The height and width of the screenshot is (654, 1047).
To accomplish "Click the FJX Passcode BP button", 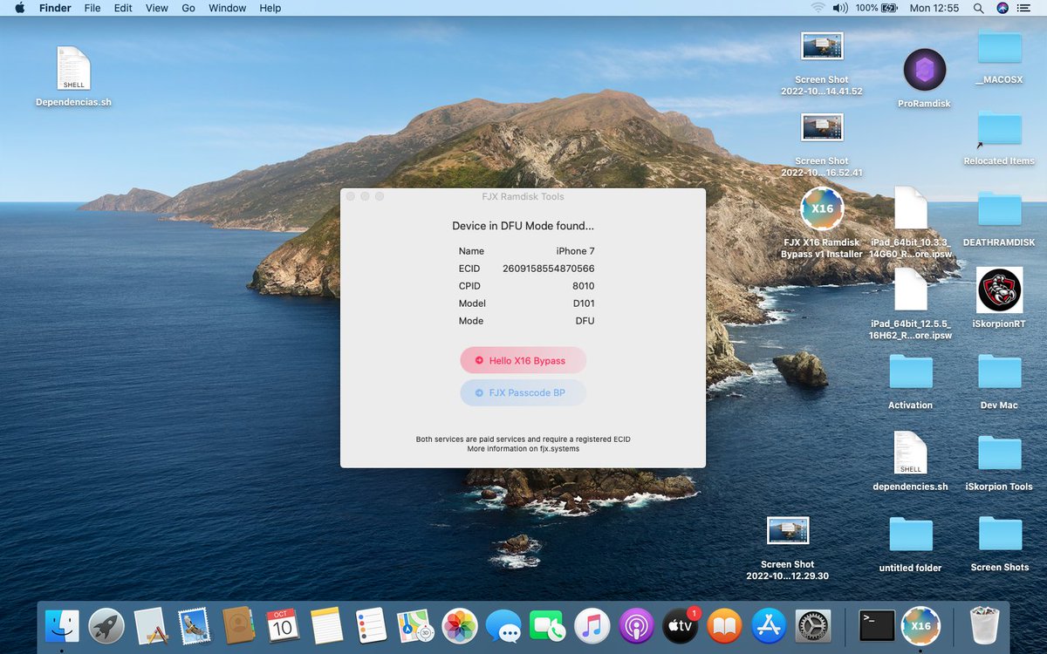I will point(523,392).
